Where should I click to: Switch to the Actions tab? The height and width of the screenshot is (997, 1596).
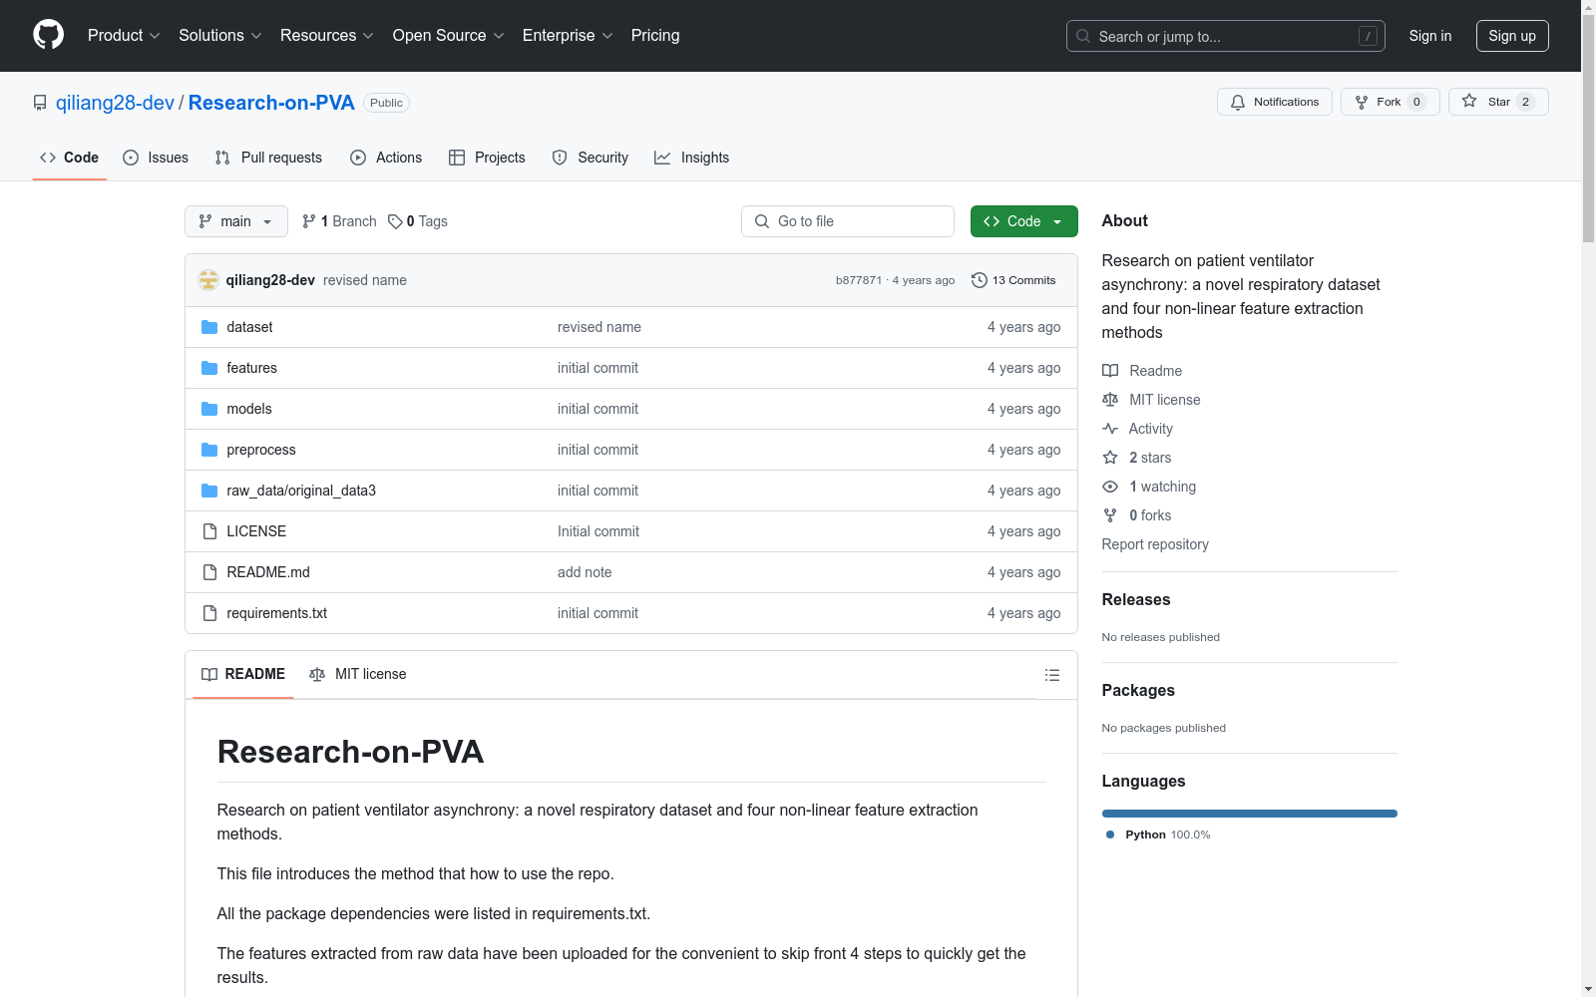pyautogui.click(x=386, y=158)
